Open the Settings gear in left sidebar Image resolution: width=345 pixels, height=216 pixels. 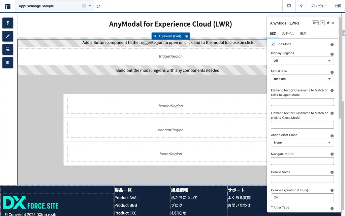pyautogui.click(x=8, y=62)
